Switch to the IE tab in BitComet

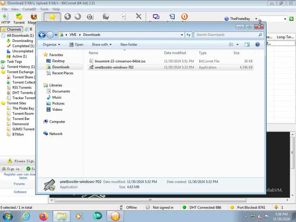point(29,29)
